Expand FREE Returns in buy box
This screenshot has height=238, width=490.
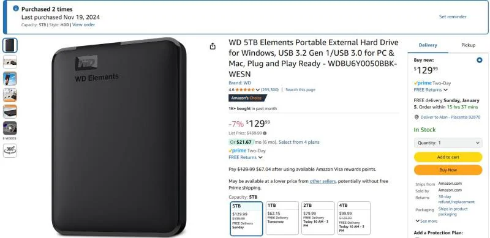coord(431,90)
